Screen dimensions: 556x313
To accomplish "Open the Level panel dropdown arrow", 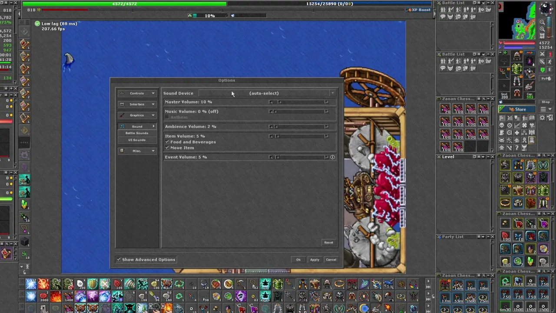I will (x=483, y=156).
